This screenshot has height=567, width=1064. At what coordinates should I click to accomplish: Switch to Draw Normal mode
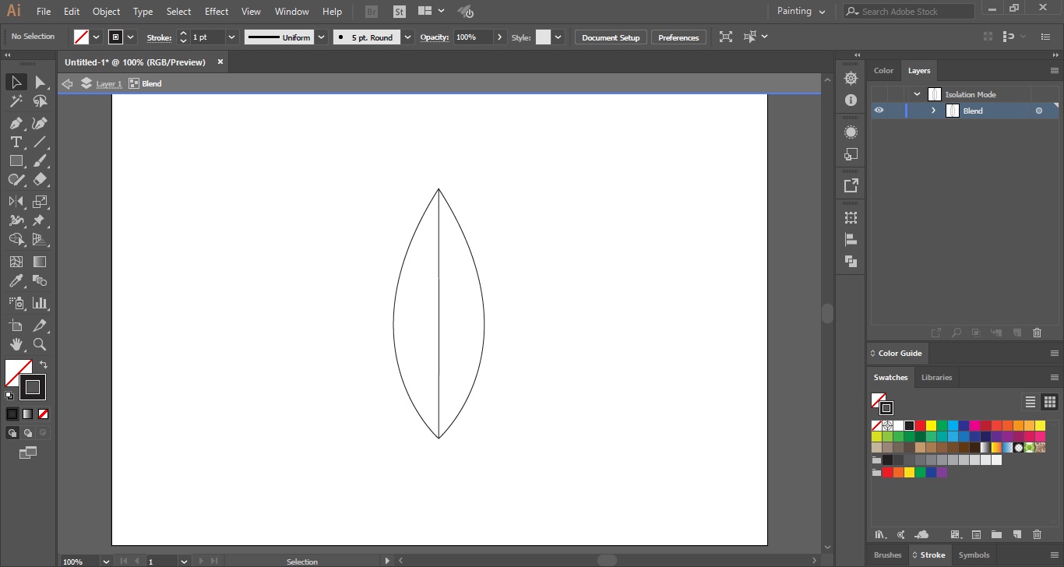coord(12,433)
